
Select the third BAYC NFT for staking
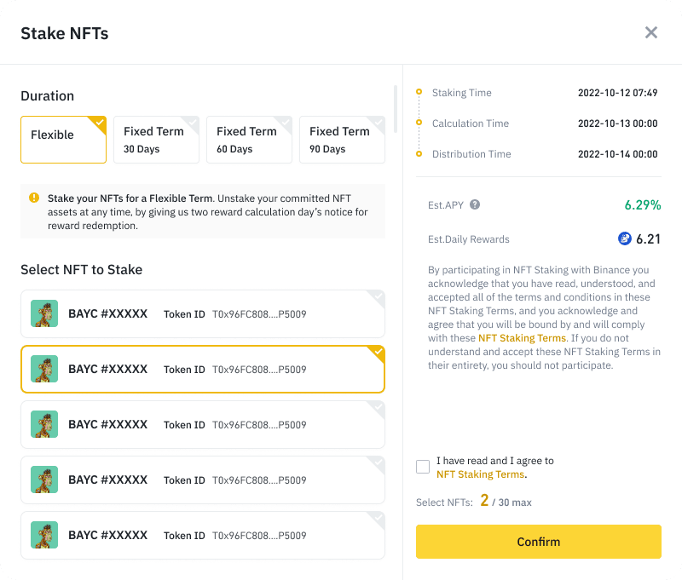[x=202, y=424]
